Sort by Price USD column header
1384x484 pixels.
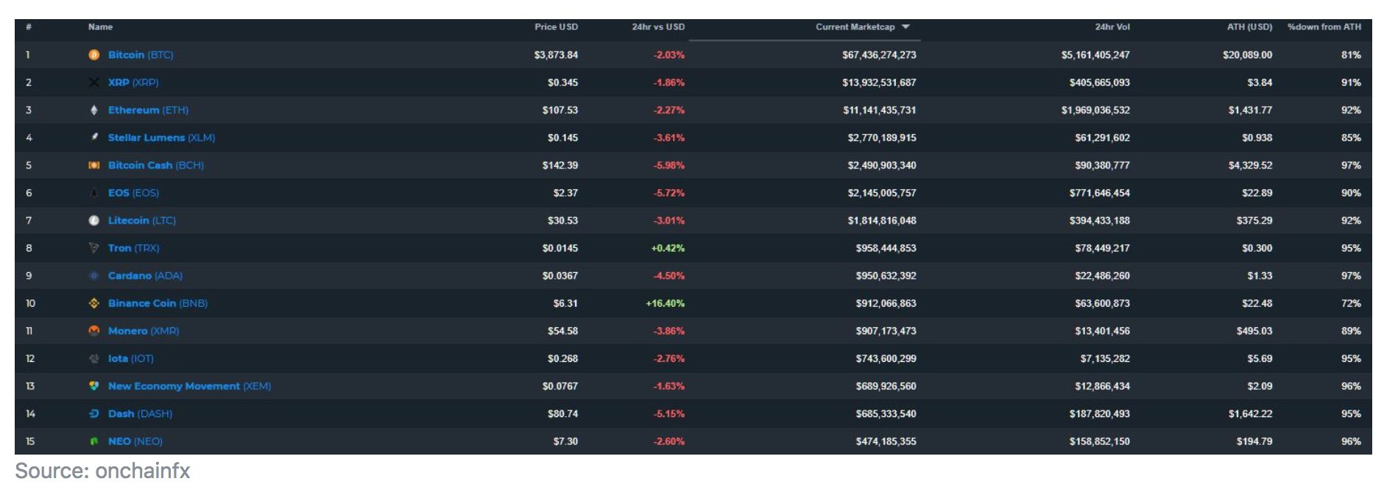(557, 27)
